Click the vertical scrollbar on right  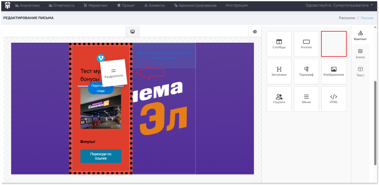click(x=375, y=123)
